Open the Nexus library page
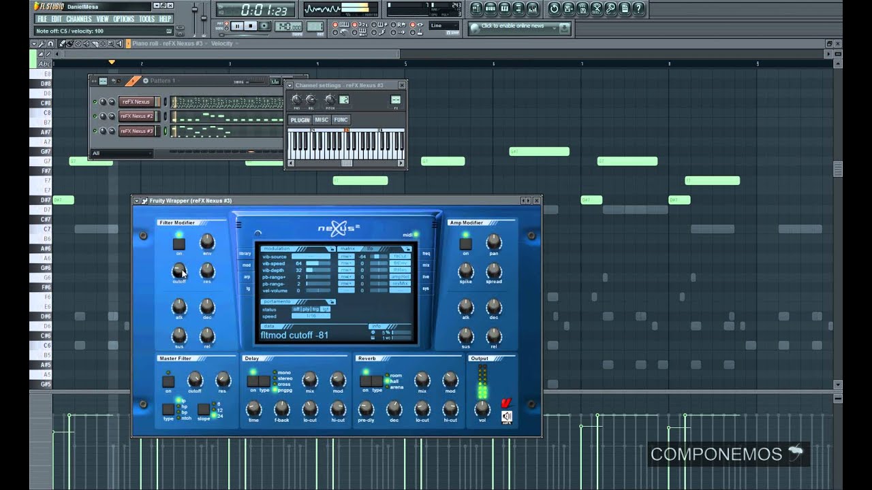 click(246, 253)
